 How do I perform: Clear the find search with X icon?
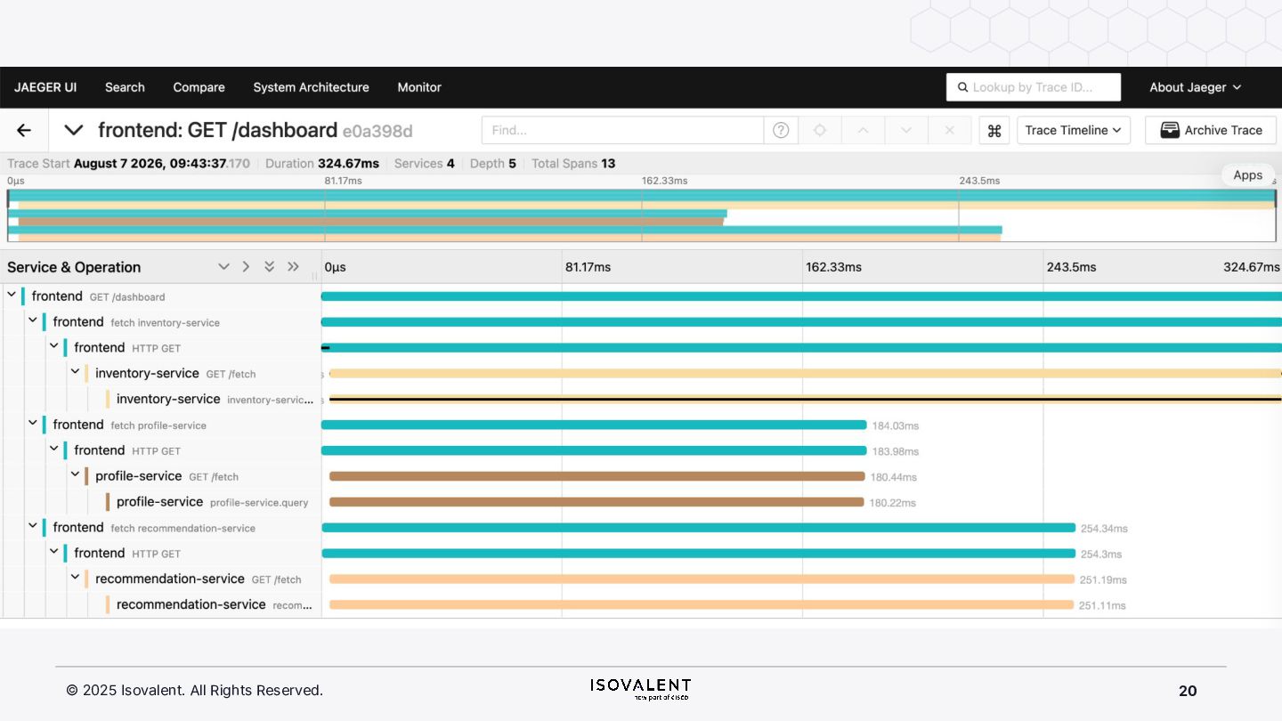click(949, 130)
